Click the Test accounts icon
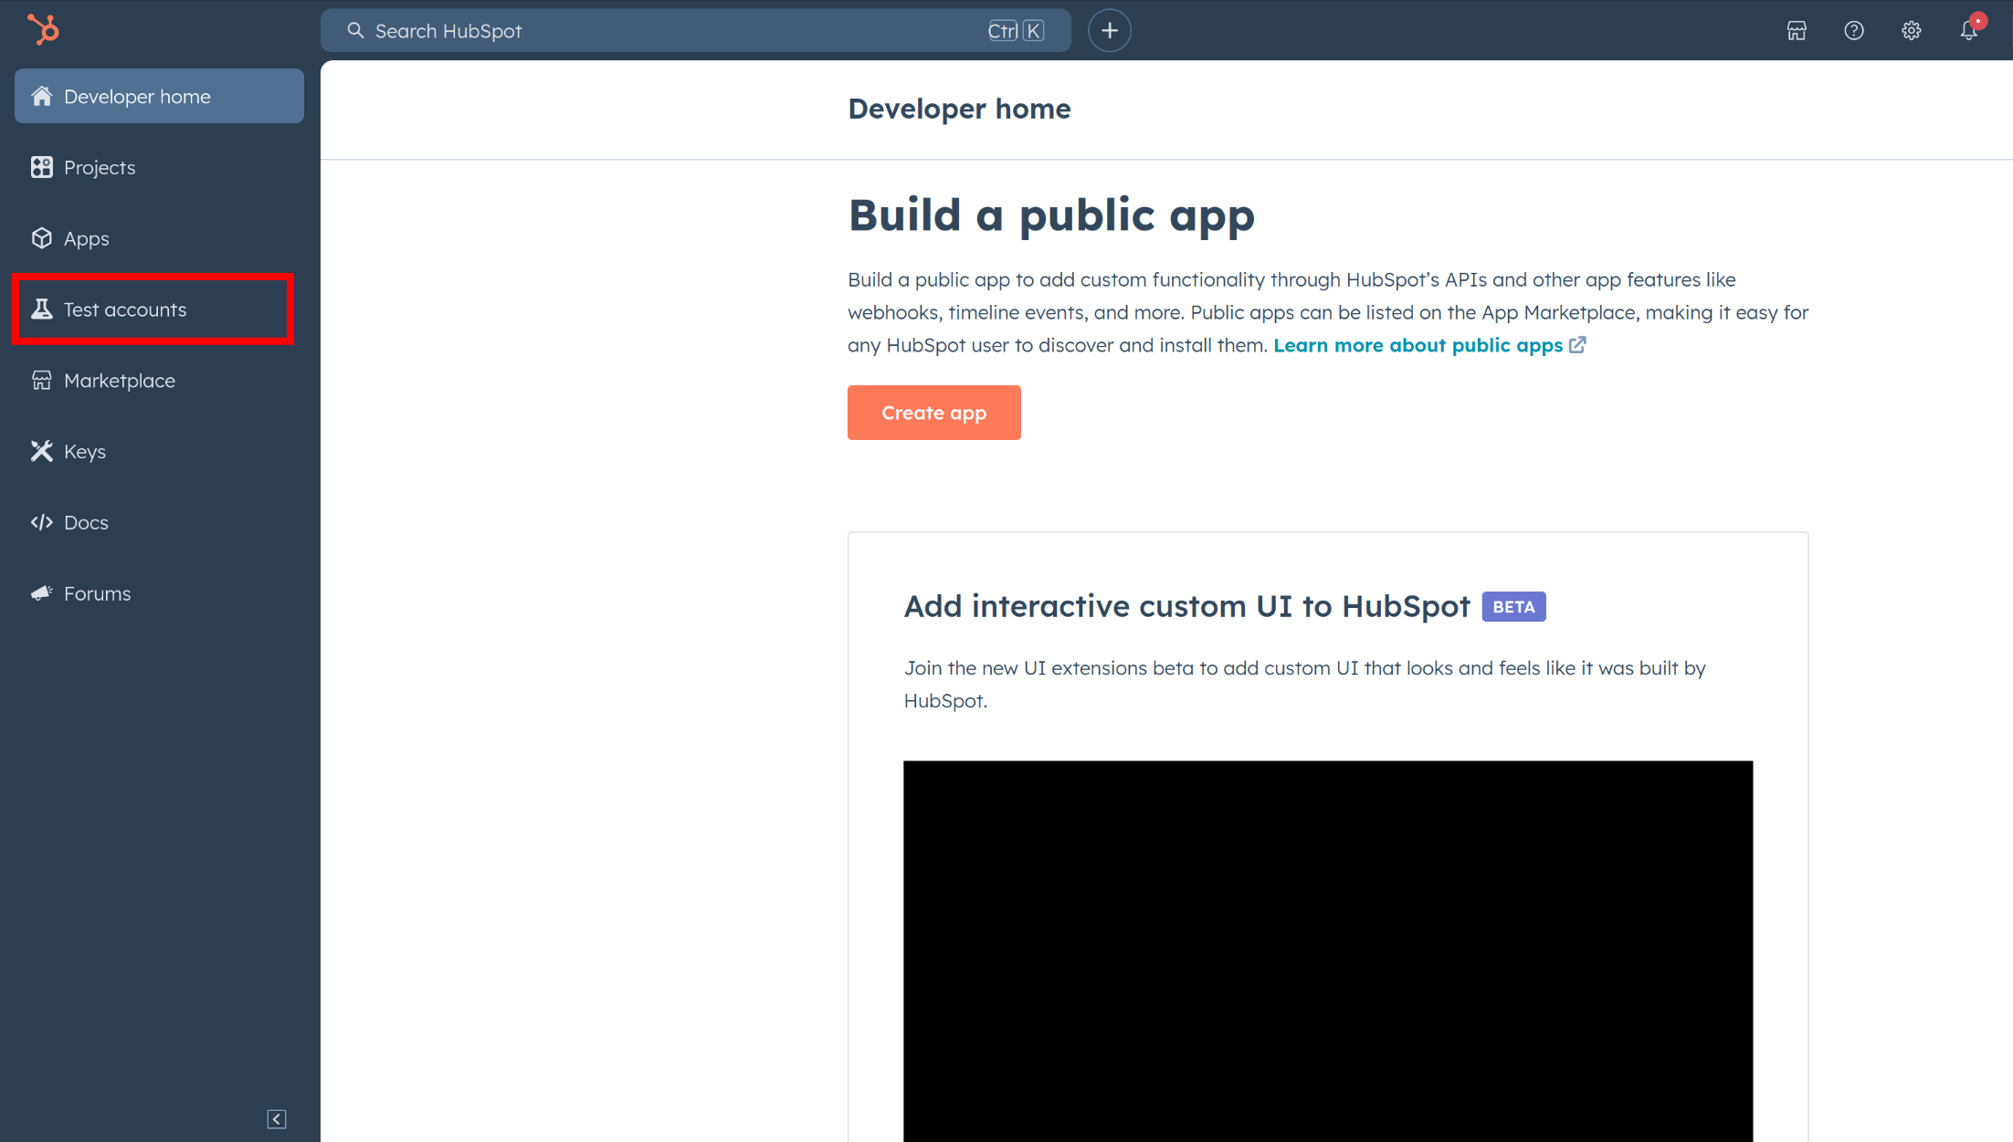 point(41,309)
